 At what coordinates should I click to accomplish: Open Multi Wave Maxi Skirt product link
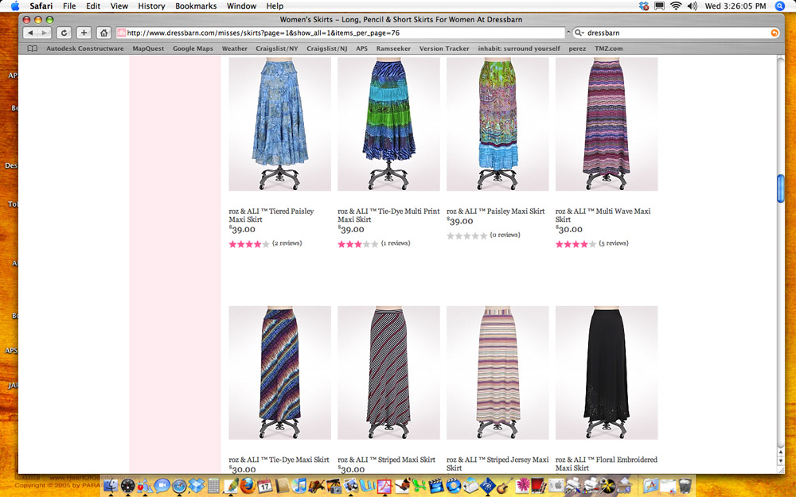603,215
